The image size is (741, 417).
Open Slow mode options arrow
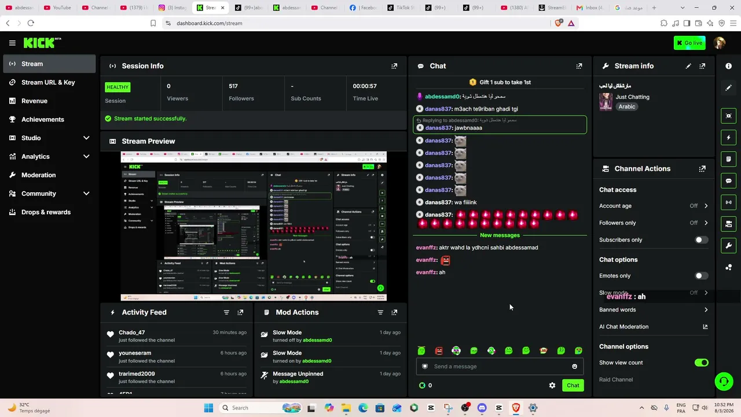tap(706, 293)
